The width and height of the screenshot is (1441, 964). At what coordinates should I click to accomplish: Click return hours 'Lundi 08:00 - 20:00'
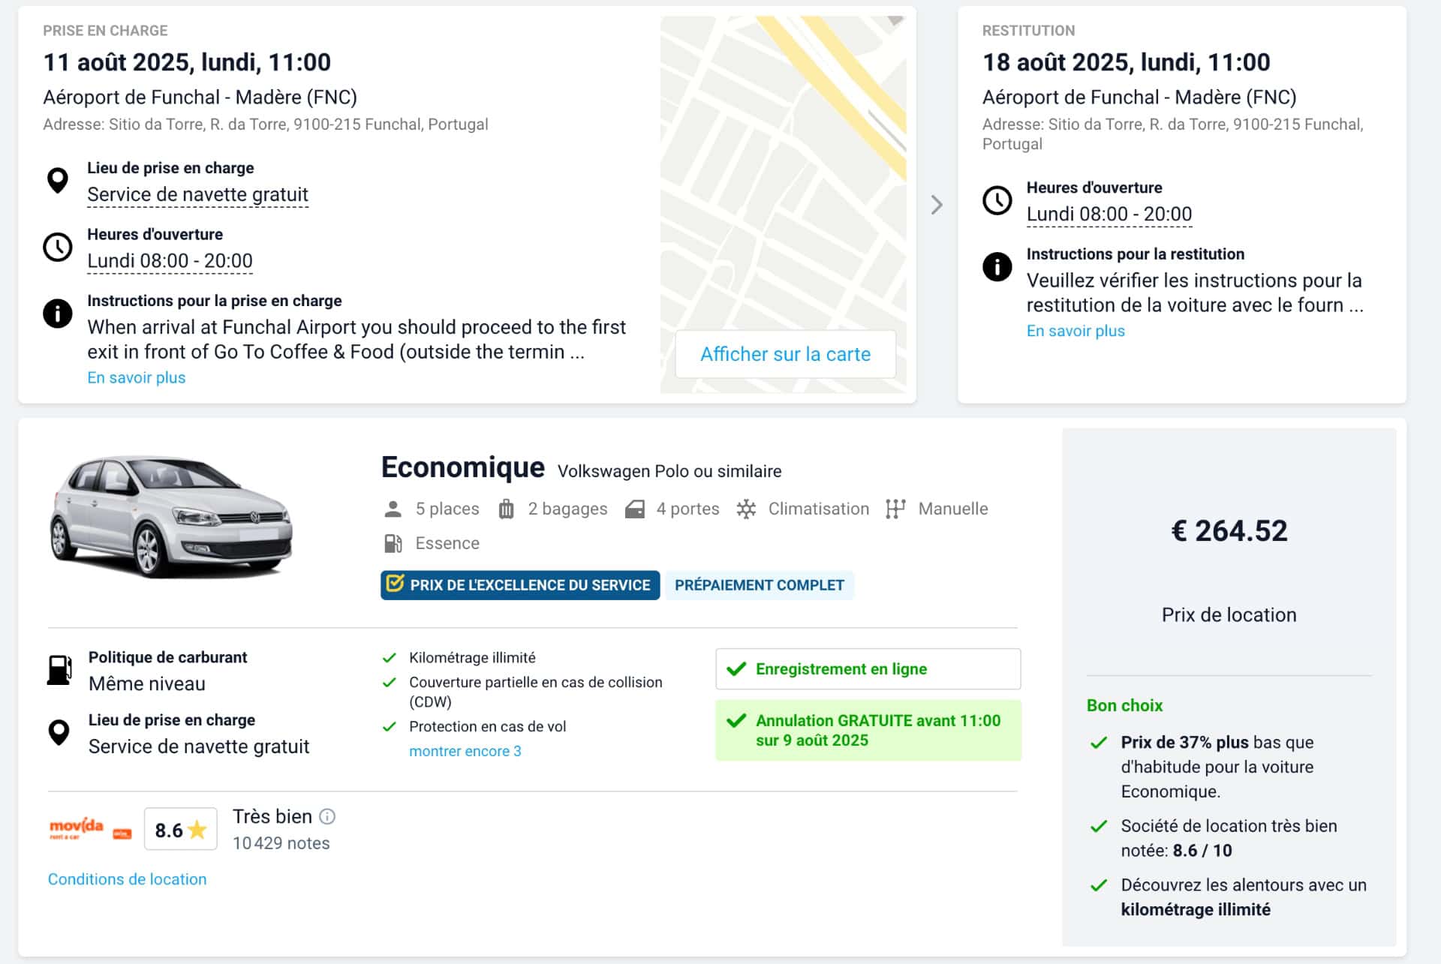click(1109, 215)
